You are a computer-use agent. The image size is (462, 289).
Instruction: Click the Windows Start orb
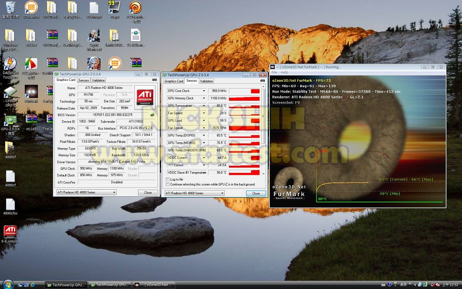tap(9, 284)
